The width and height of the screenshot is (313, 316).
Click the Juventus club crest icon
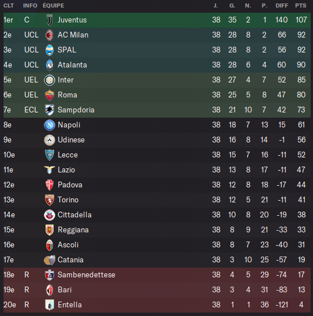tap(50, 20)
